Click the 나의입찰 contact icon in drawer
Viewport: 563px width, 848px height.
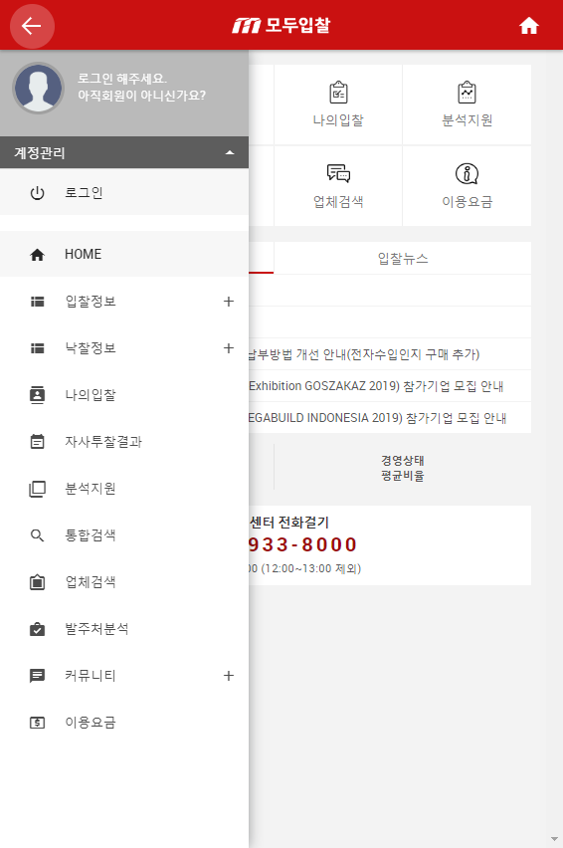click(x=37, y=395)
